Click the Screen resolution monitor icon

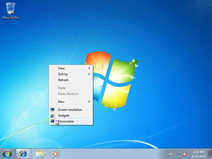click(x=52, y=110)
